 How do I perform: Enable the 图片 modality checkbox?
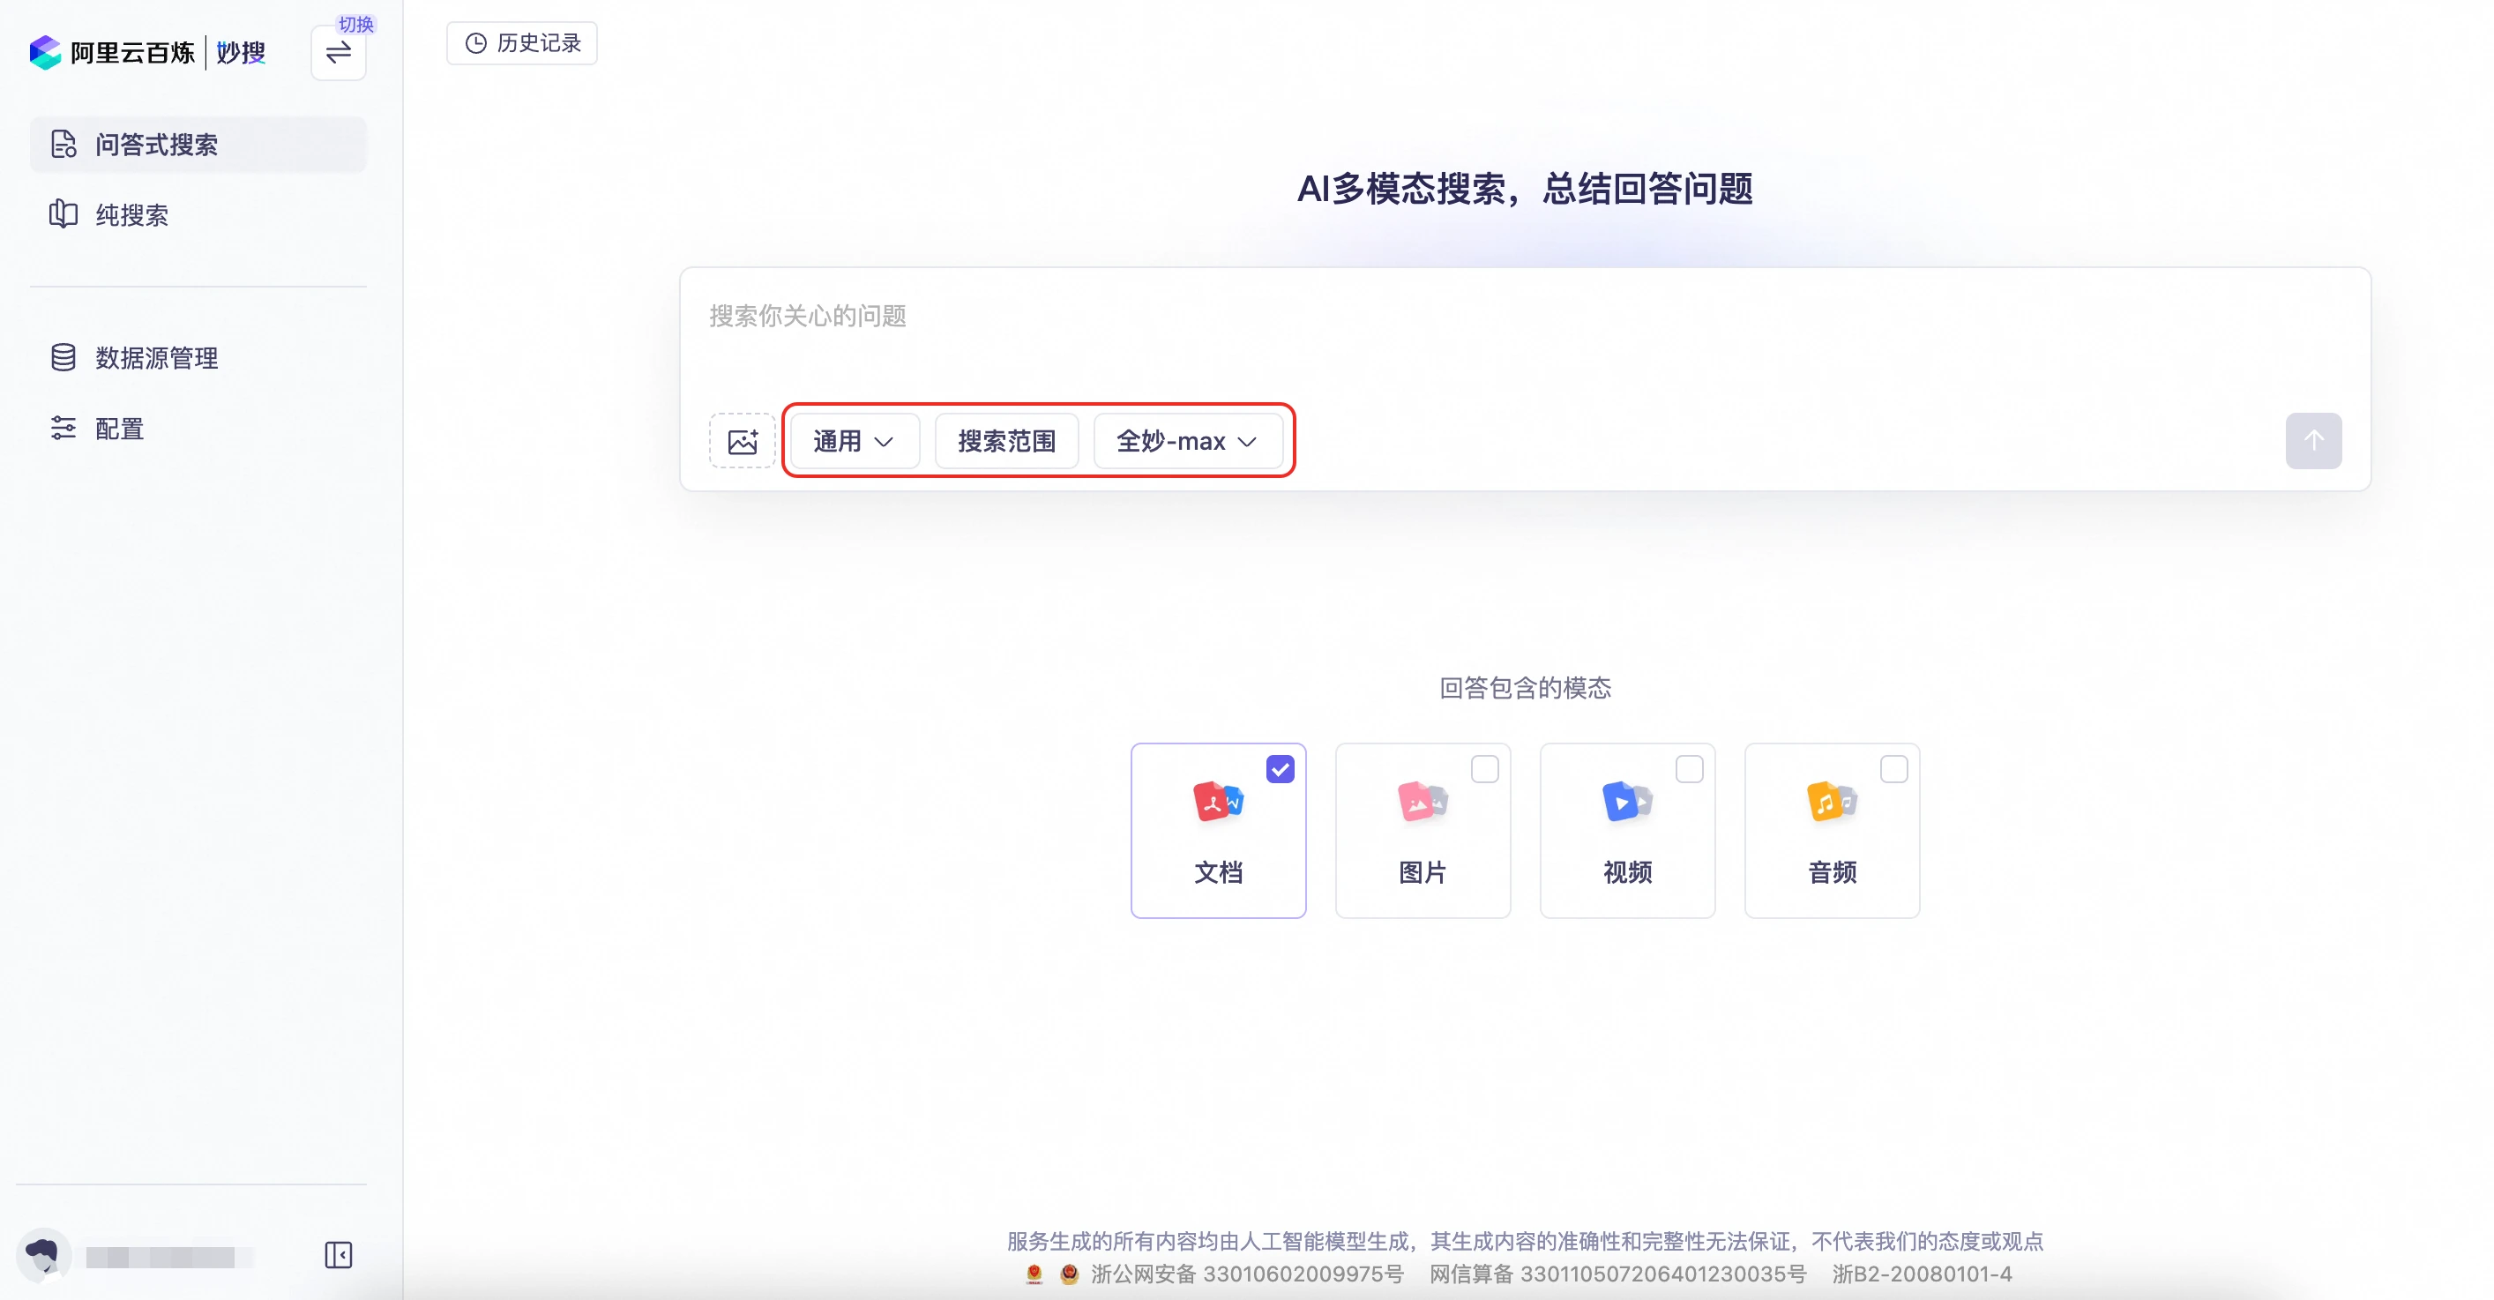coord(1484,770)
